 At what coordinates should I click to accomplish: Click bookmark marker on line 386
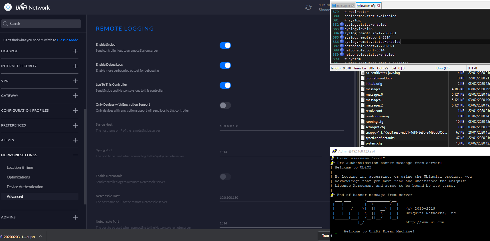[342, 42]
